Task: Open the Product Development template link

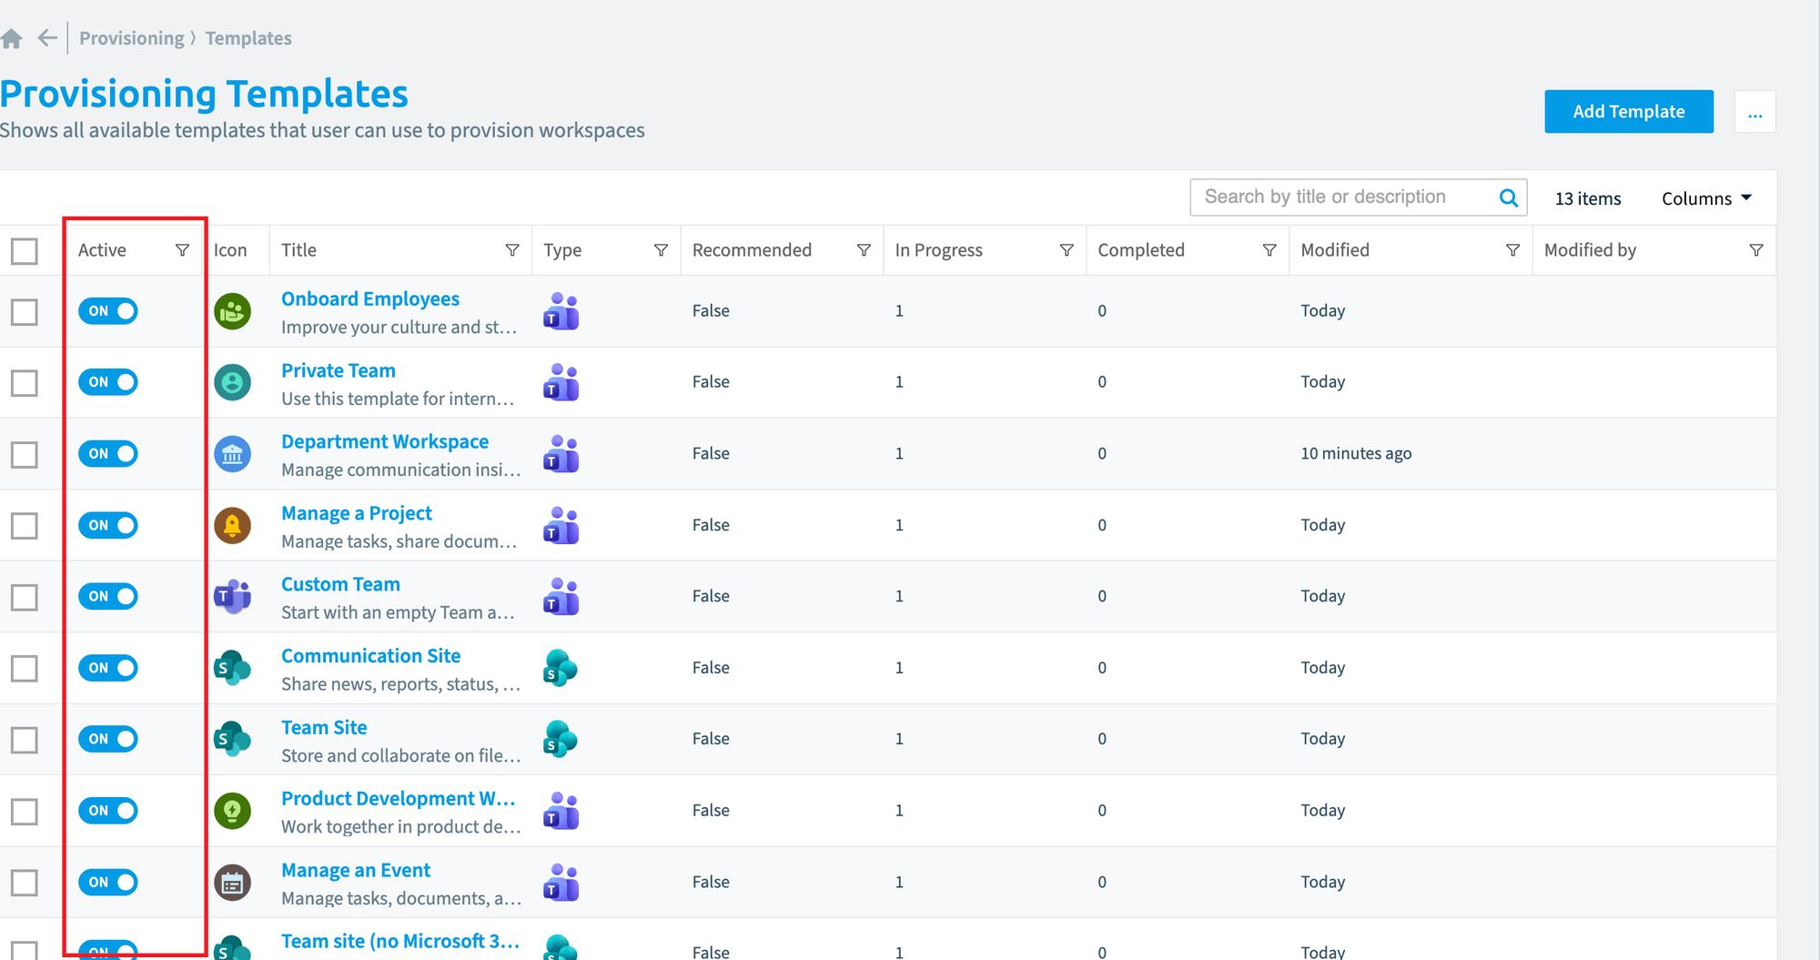Action: tap(399, 799)
